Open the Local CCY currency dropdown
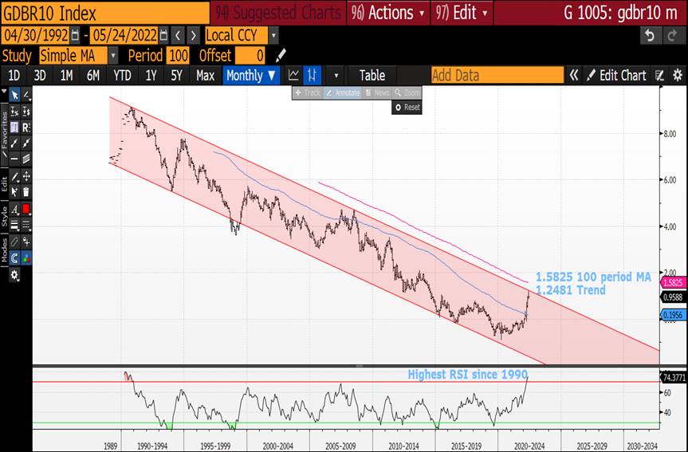The width and height of the screenshot is (688, 452). (x=273, y=36)
